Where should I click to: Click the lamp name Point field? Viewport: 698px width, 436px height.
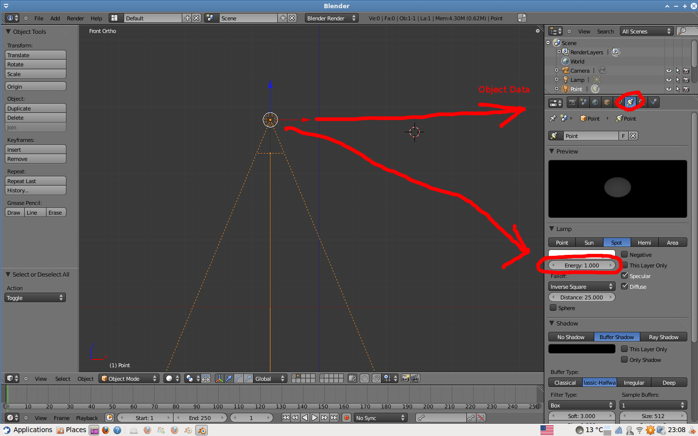coord(591,136)
